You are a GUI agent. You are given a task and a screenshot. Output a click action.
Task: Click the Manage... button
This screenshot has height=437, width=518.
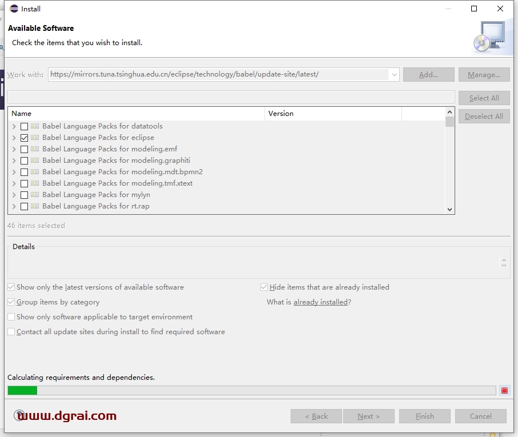click(x=484, y=75)
